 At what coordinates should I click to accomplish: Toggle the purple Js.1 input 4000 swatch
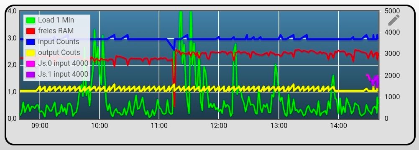tap(31, 74)
